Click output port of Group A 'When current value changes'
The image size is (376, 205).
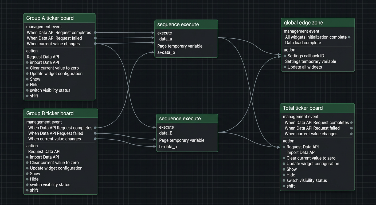click(x=95, y=44)
